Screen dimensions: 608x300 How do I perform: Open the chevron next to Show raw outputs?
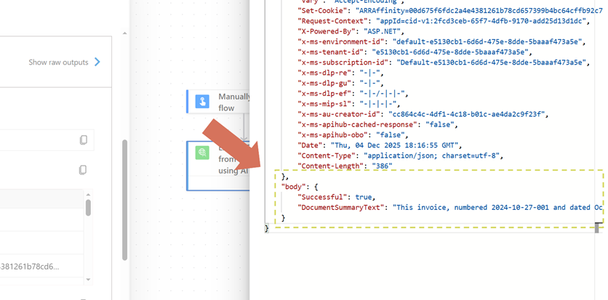(x=97, y=62)
